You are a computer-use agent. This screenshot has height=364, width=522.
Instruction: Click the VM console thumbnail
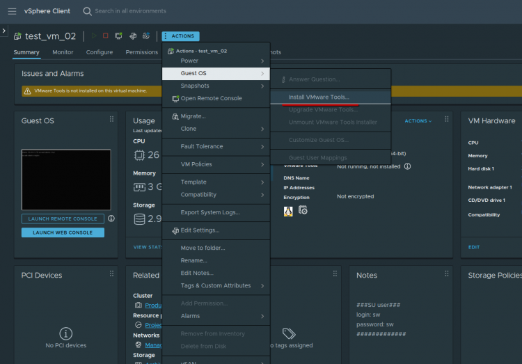point(66,180)
